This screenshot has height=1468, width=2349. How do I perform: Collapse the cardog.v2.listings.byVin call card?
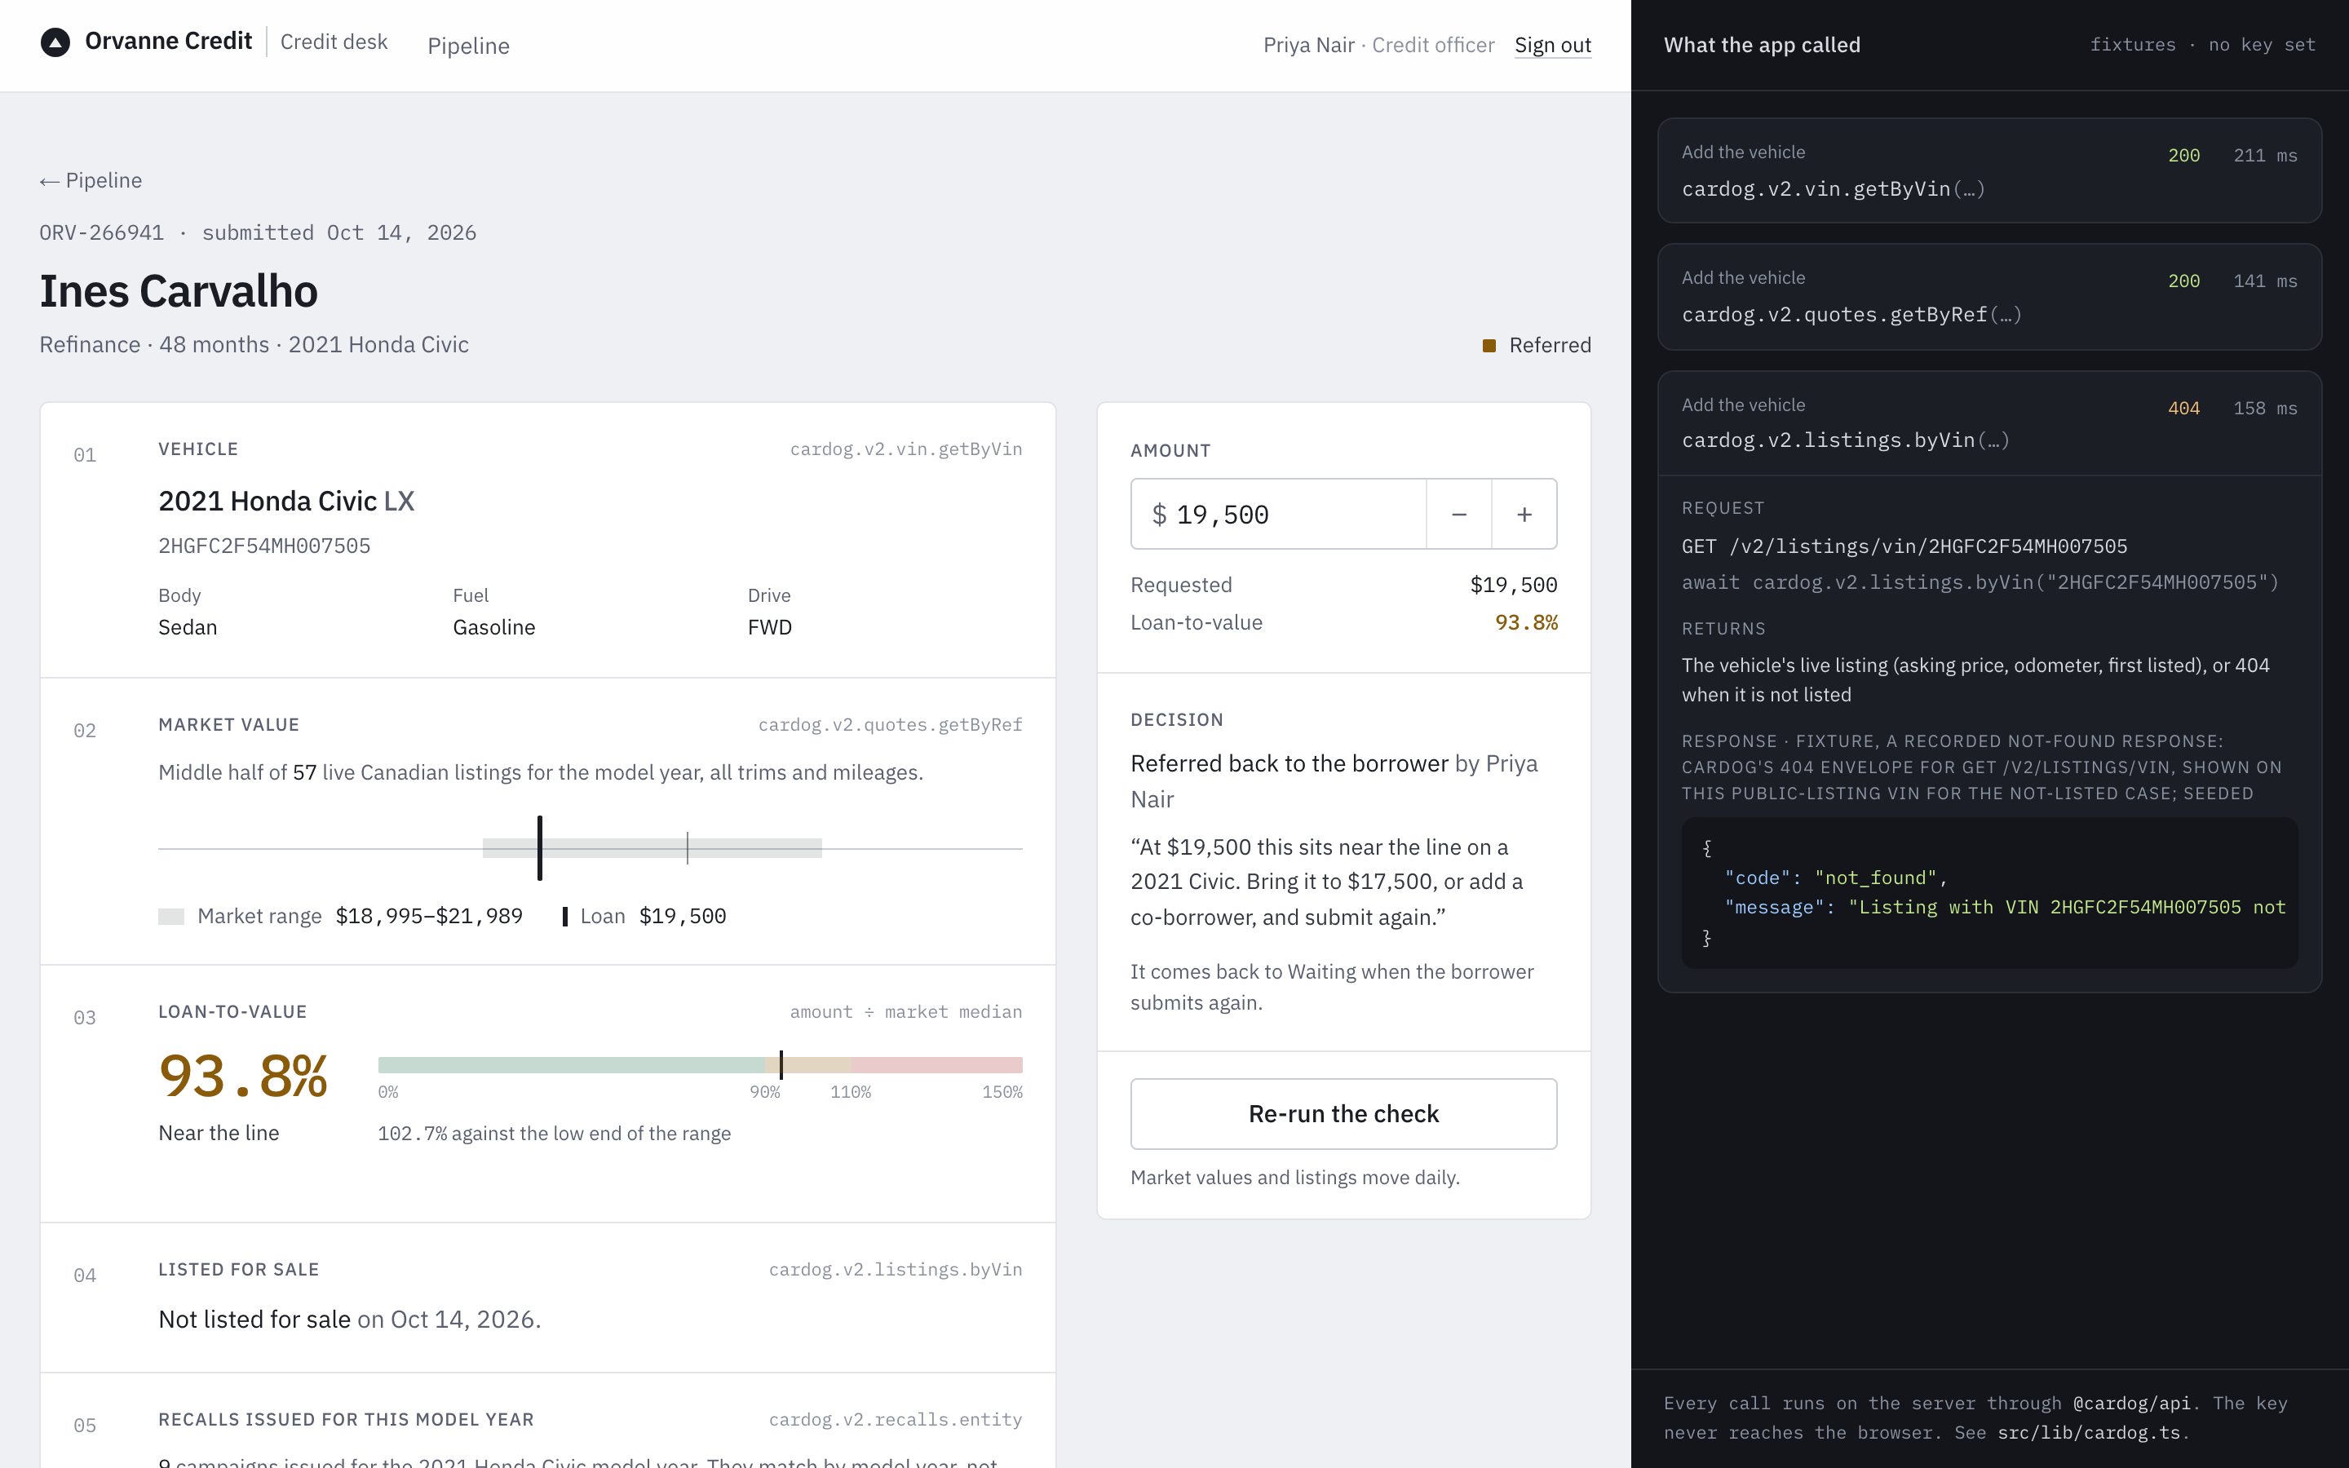point(1988,423)
